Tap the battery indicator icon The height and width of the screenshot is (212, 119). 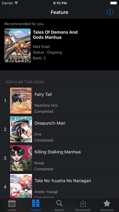(x=114, y=3)
